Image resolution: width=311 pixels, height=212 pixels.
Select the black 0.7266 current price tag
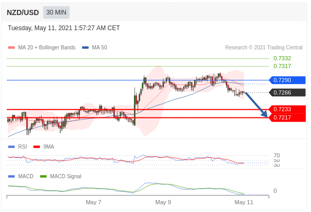(x=287, y=92)
